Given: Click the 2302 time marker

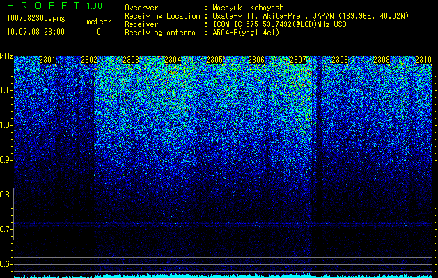Looking at the screenshot, I should [x=89, y=60].
